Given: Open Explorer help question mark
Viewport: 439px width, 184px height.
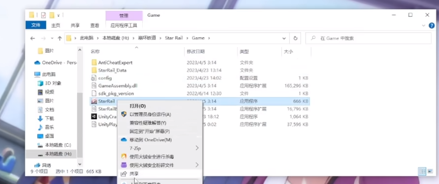Looking at the screenshot, I should coord(431,26).
